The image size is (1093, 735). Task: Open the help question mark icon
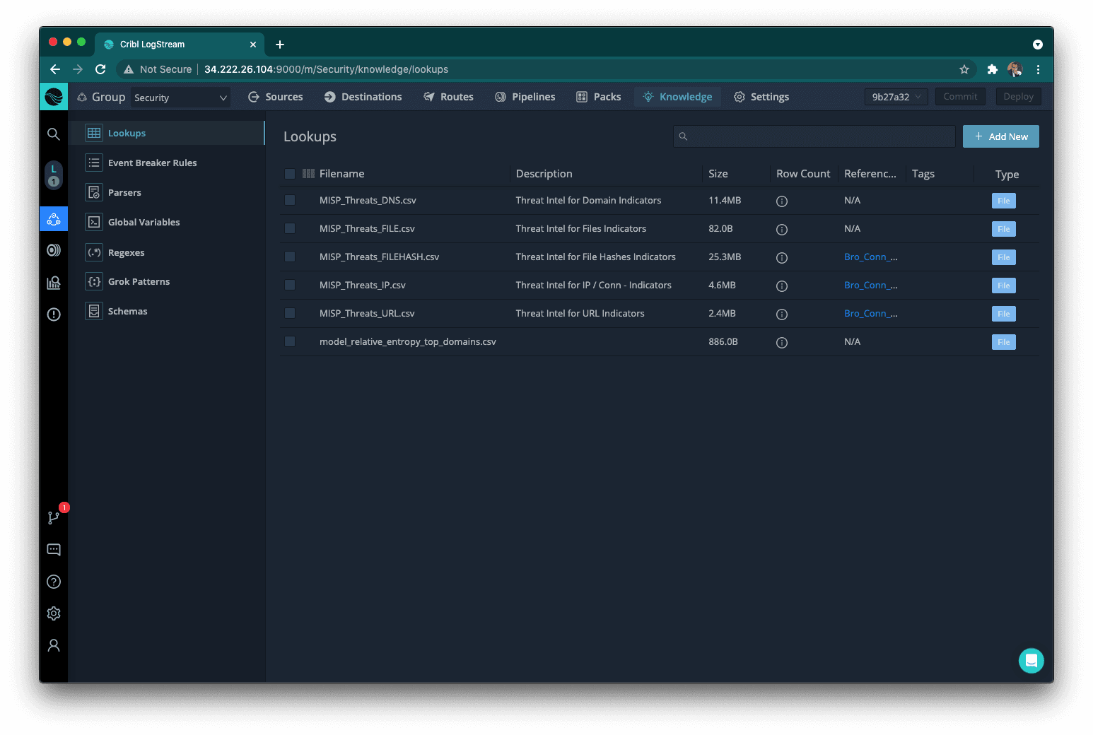point(54,582)
